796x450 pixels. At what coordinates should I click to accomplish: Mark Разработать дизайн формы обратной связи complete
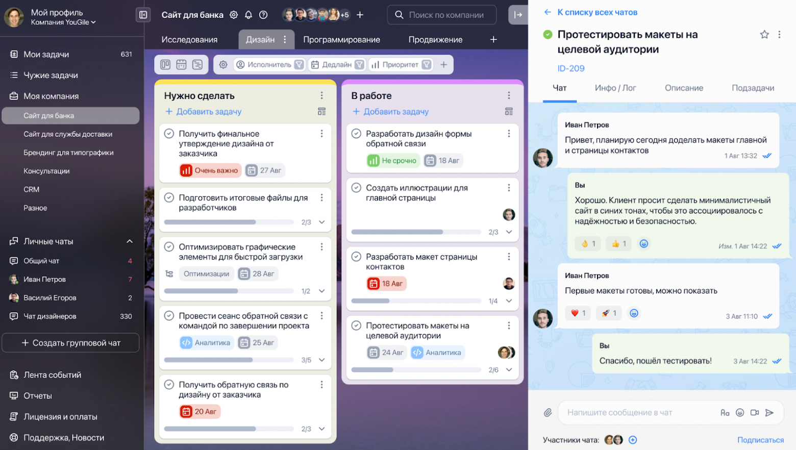[356, 134]
